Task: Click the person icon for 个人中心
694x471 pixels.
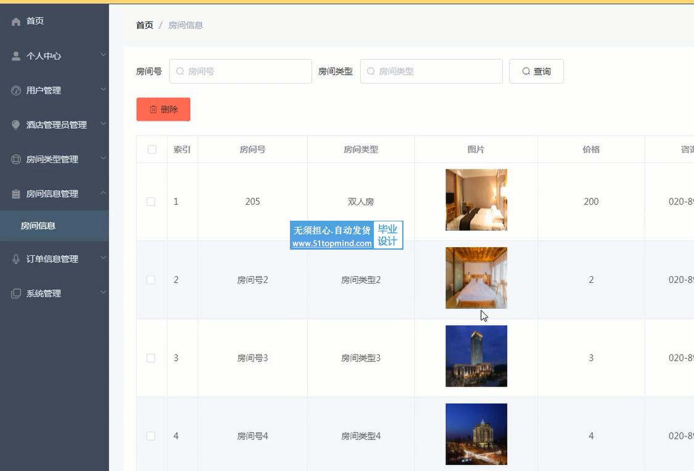Action: 16,56
